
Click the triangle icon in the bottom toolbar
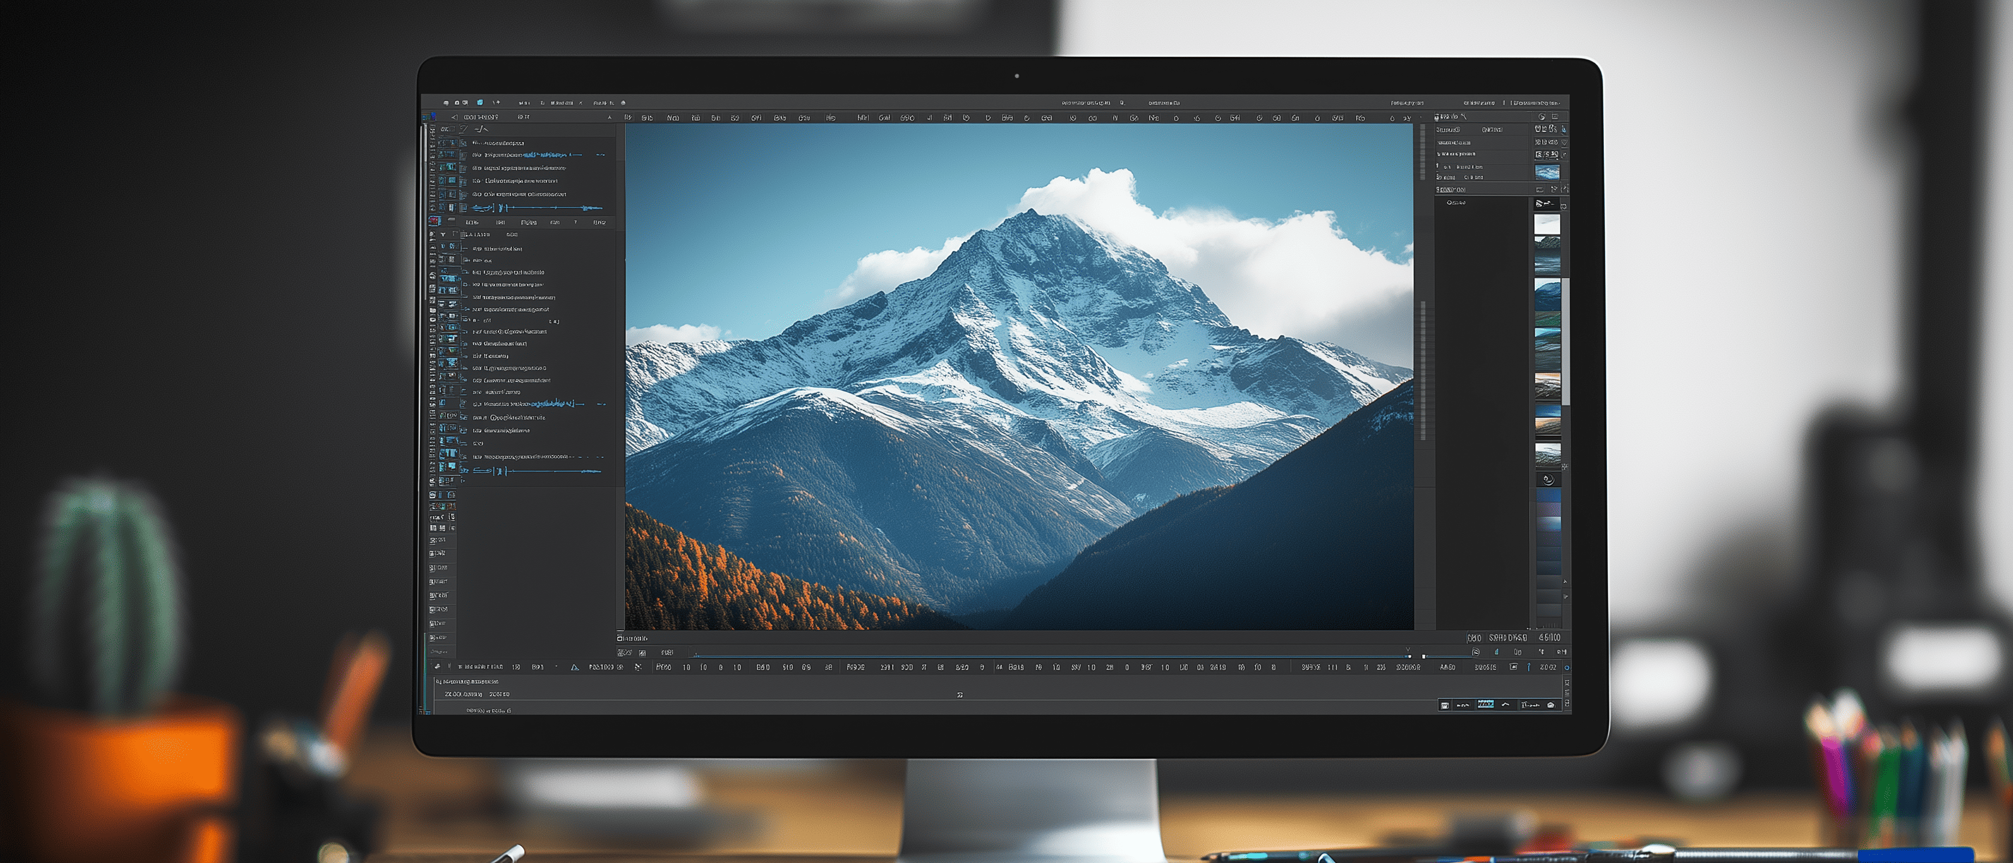(x=575, y=668)
